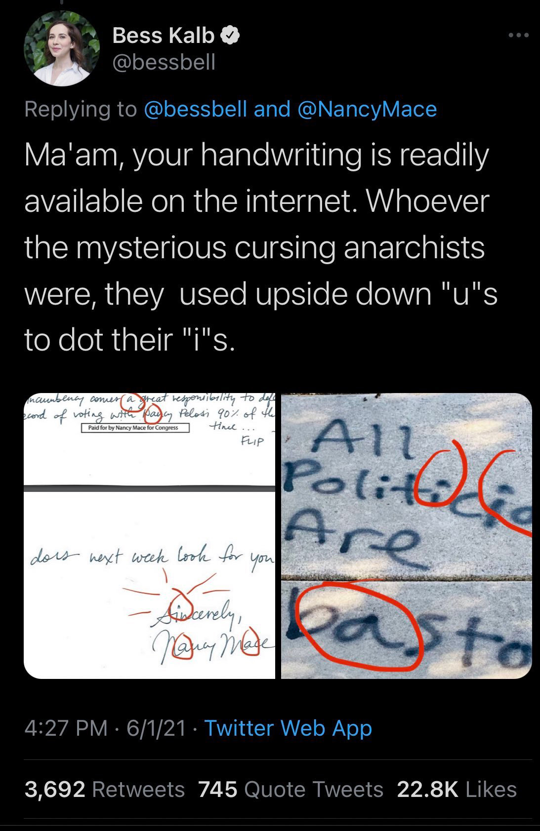540x831 pixels.
Task: Click the verified badge next to Bess Kalb
Action: [x=230, y=36]
